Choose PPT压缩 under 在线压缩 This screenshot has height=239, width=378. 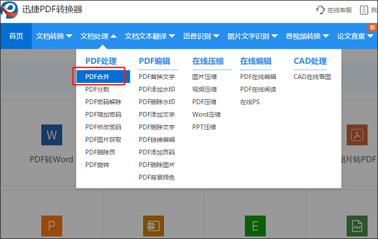204,127
